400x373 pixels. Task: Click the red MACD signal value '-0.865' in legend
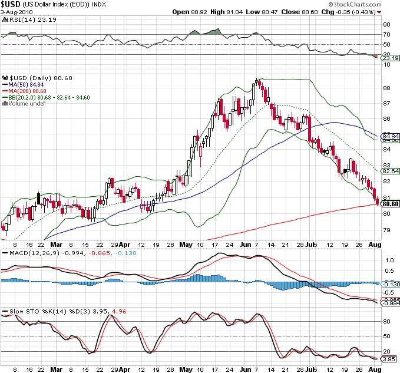point(100,253)
